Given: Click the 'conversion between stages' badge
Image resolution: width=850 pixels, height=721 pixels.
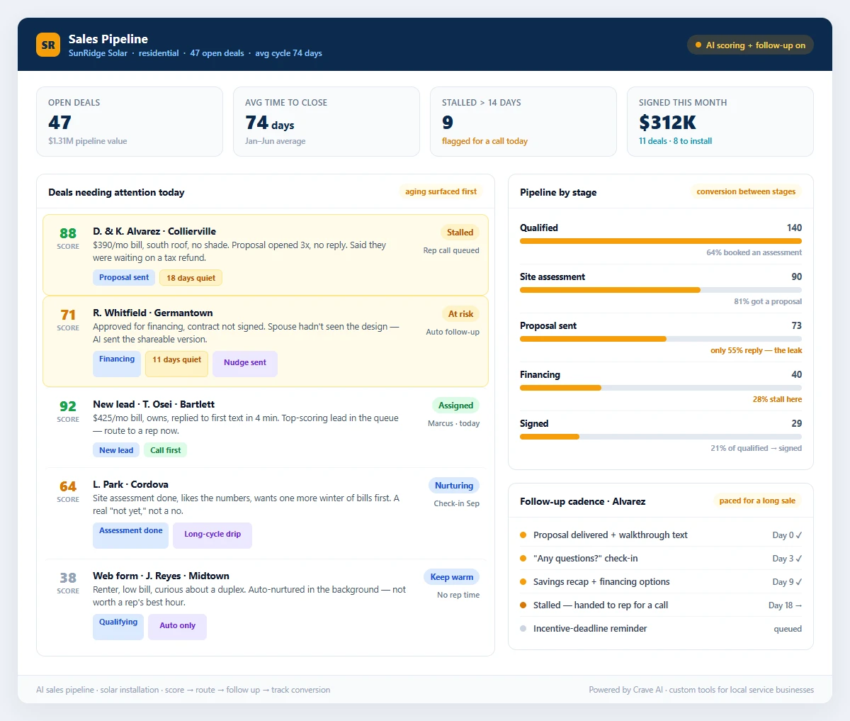Looking at the screenshot, I should (x=746, y=191).
